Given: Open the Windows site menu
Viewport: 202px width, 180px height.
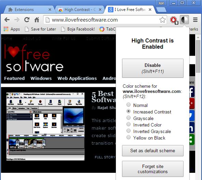Looking at the screenshot, I should click(41, 78).
